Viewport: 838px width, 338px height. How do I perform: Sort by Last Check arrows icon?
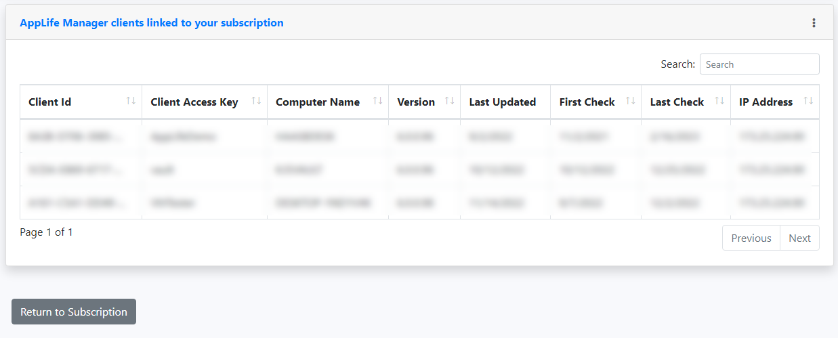[x=719, y=101]
